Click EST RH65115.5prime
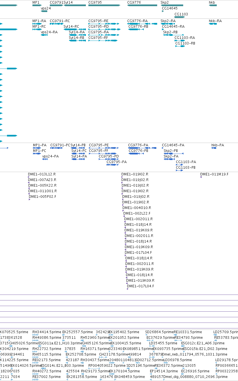 46,354
